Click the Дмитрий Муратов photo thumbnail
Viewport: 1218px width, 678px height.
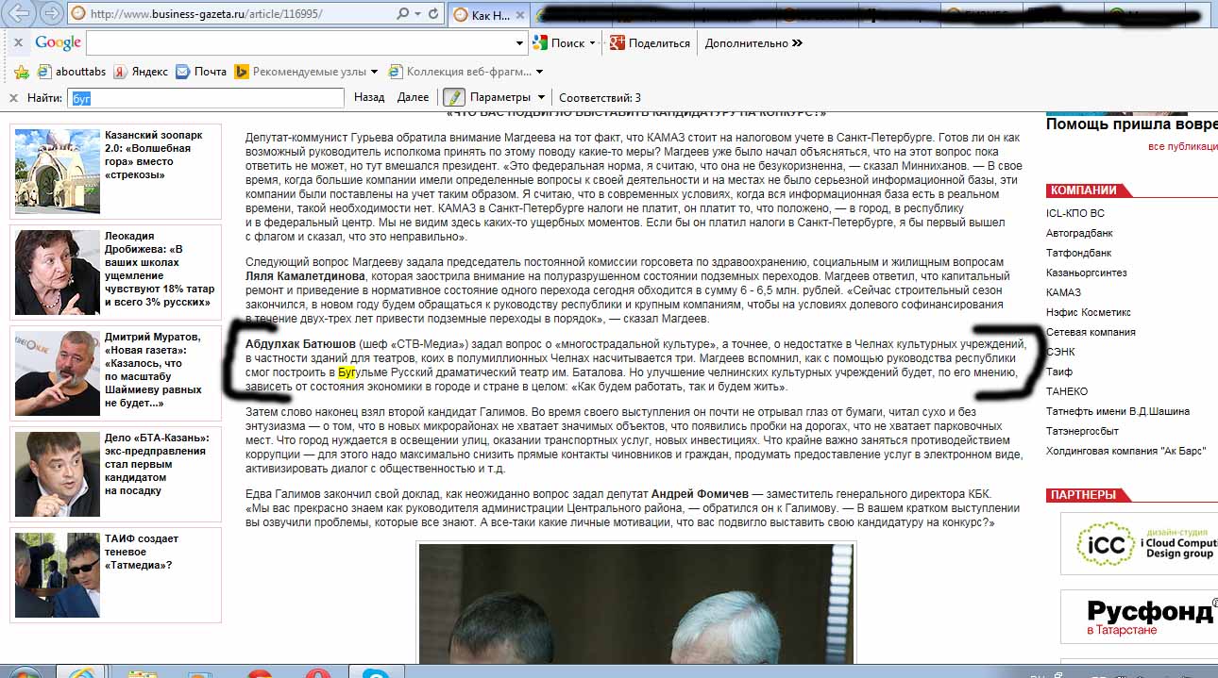tap(57, 373)
